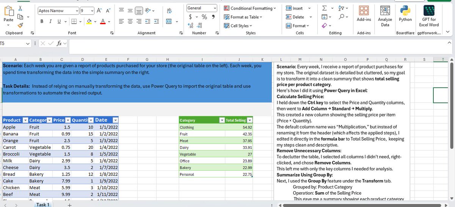This screenshot has height=207, width=455.
Task: Open the font size 9 dropdown
Action: point(92,11)
